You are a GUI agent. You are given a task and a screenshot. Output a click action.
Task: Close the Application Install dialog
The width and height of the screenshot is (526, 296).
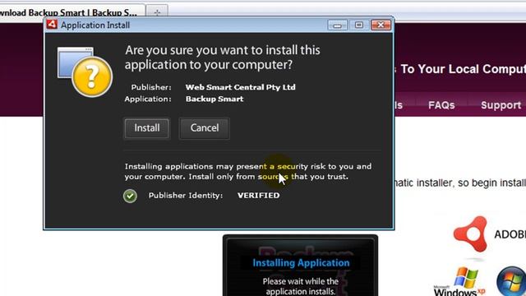(381, 25)
